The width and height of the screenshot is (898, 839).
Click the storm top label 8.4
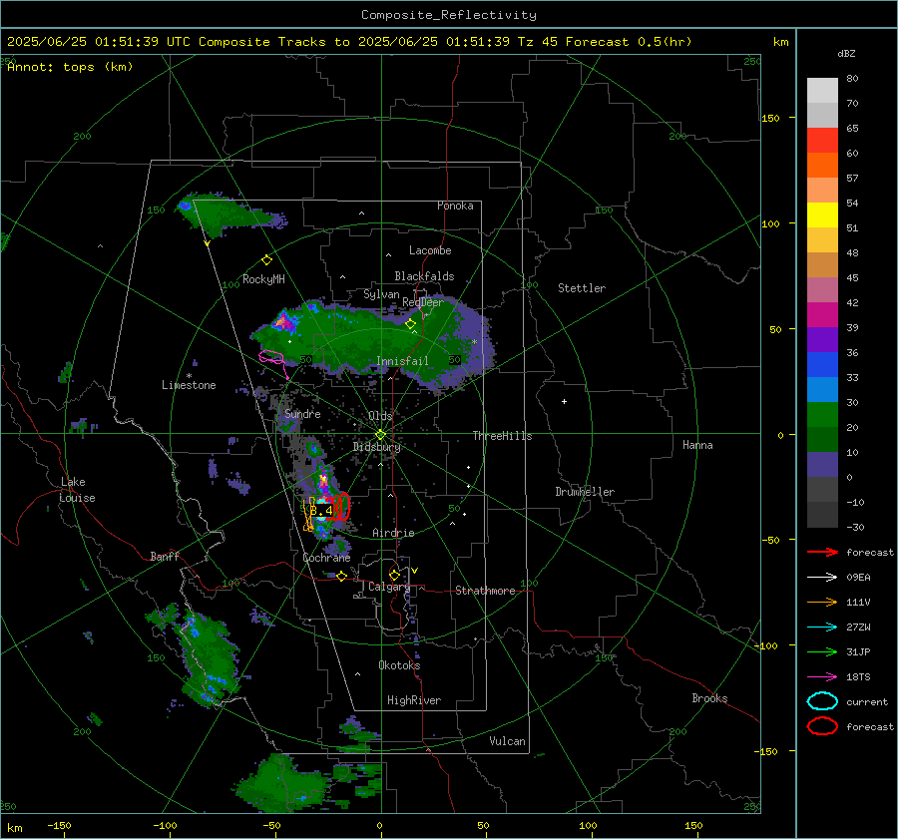click(x=321, y=510)
